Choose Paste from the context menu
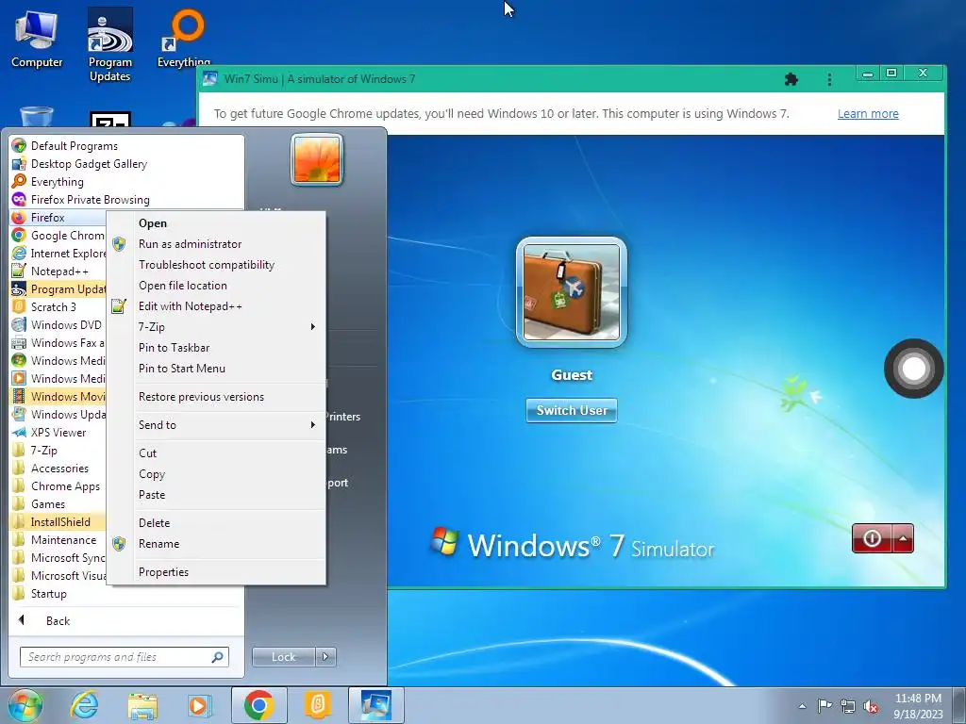The height and width of the screenshot is (724, 966). (217, 495)
